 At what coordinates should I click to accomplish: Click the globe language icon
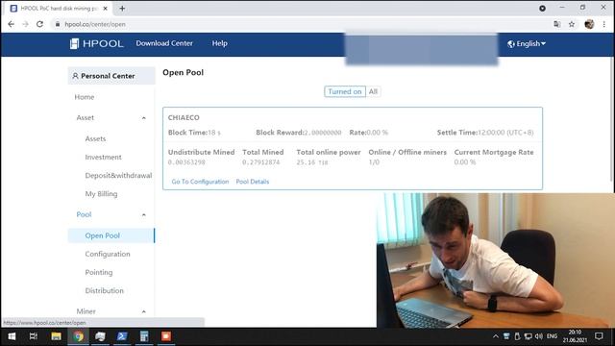point(510,44)
